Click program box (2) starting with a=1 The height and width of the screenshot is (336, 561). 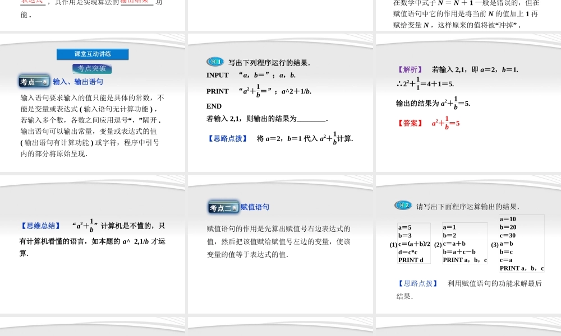pos(465,244)
